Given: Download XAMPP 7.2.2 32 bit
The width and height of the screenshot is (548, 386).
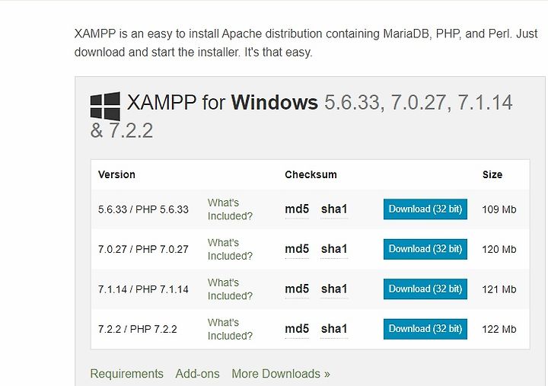Looking at the screenshot, I should [x=425, y=329].
